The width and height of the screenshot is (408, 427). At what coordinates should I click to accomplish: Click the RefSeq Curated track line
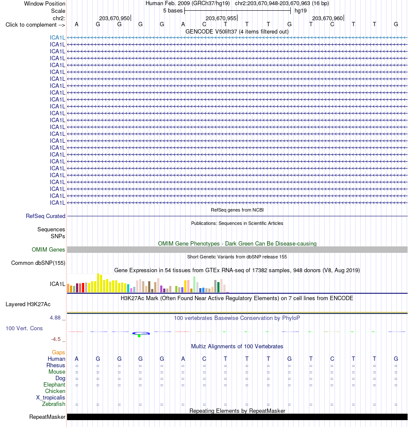pyautogui.click(x=237, y=216)
